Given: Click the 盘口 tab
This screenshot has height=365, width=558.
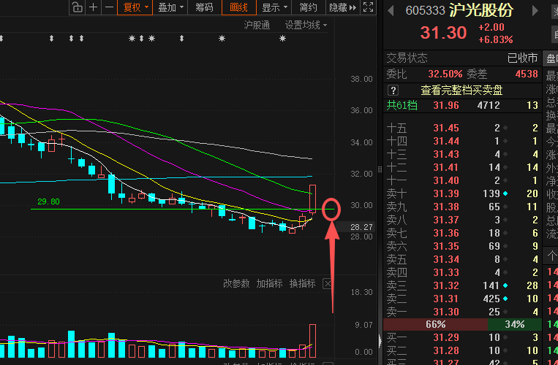Looking at the screenshot, I should [551, 58].
